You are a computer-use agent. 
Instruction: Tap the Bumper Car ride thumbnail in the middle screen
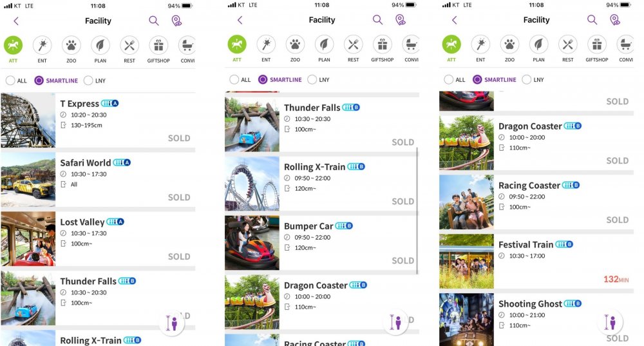[x=252, y=243]
